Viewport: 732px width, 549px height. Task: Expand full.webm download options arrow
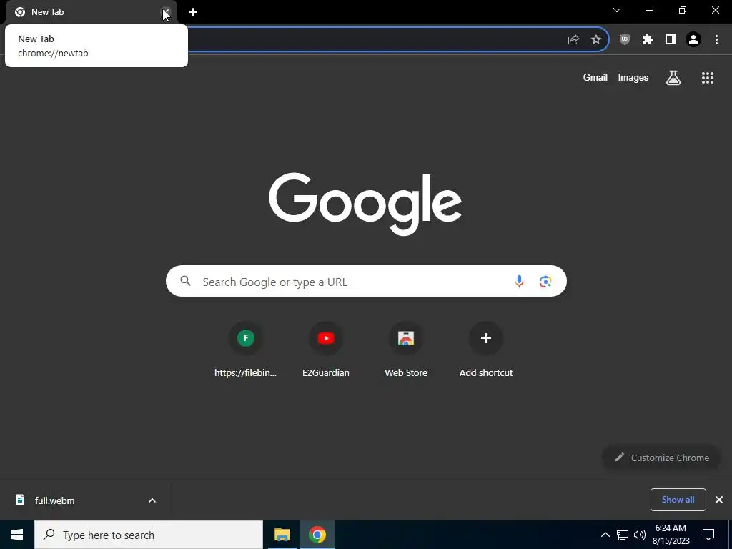(x=152, y=500)
